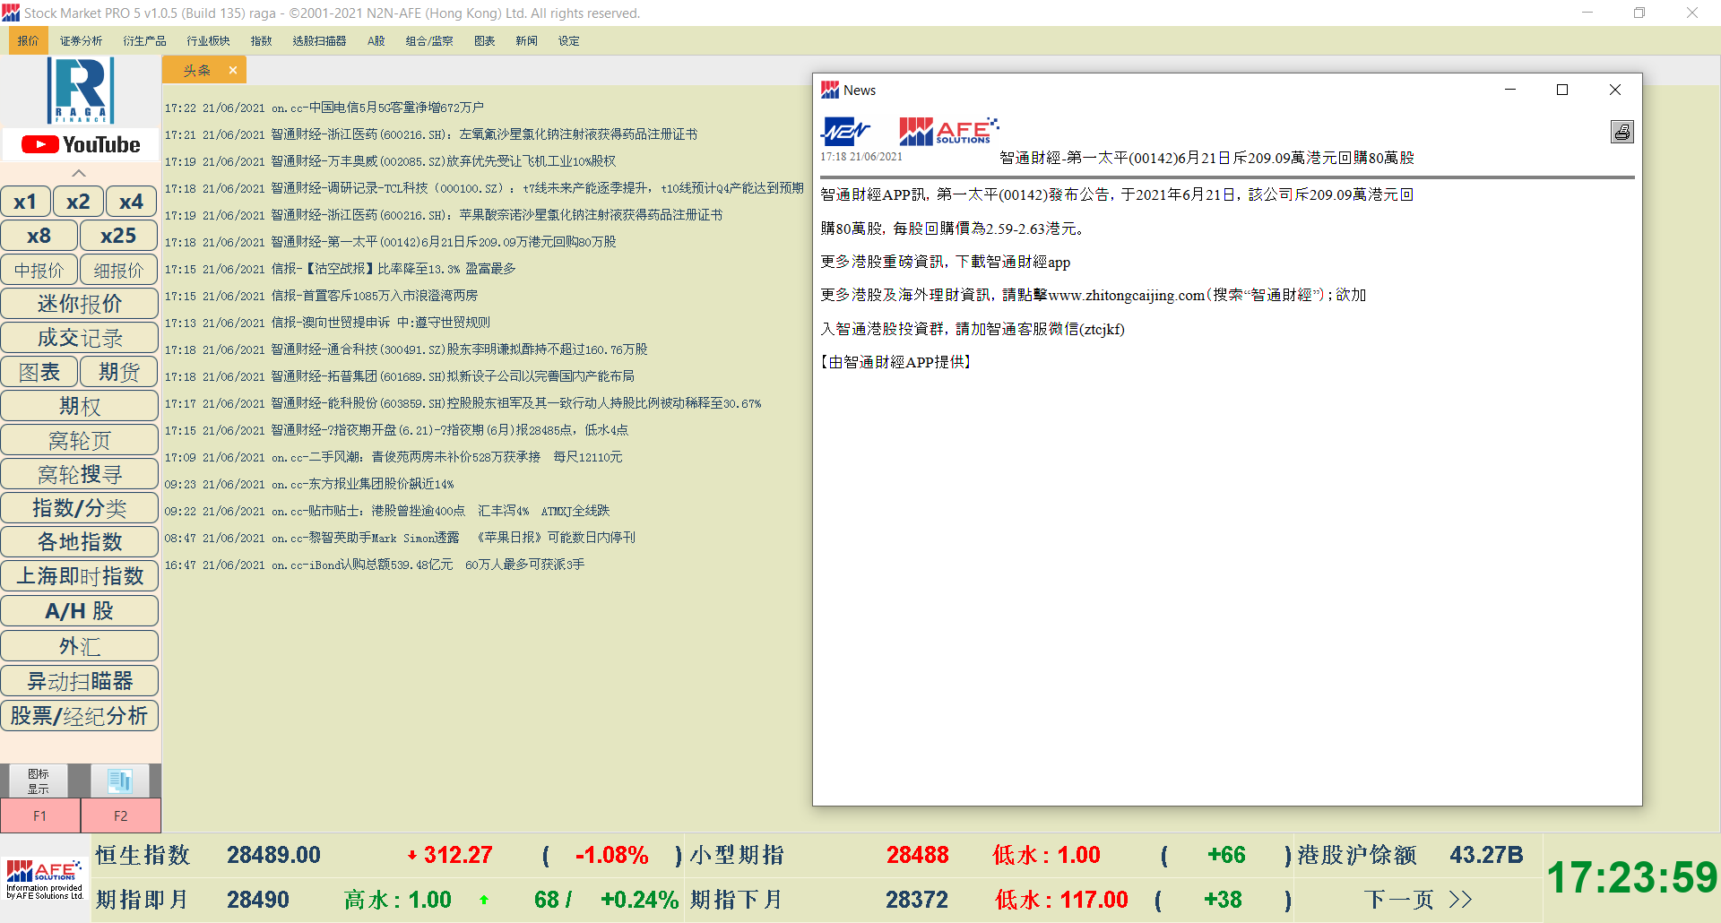
Task: Click the N2N logo in News window
Action: (x=844, y=131)
